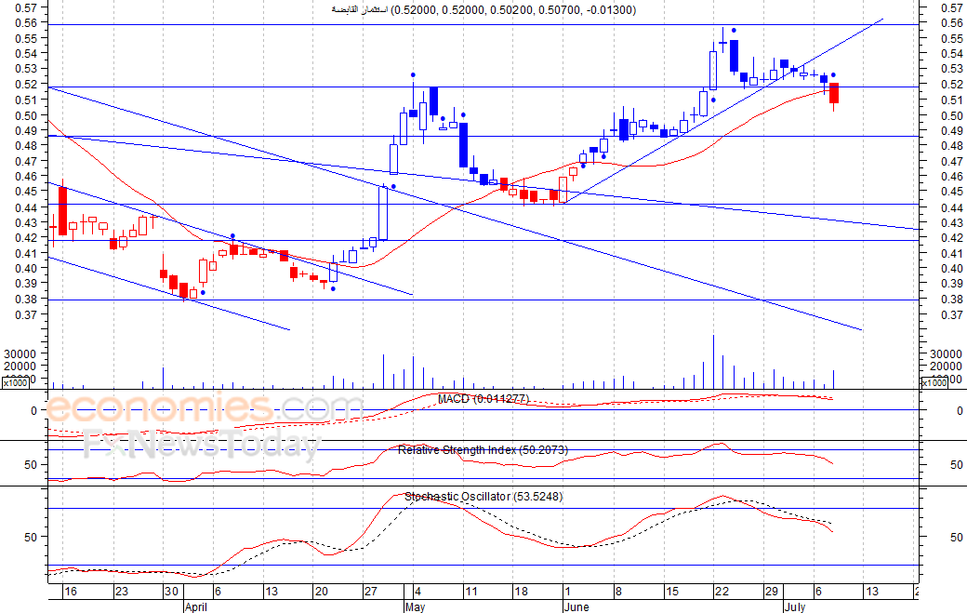Click the April month label
This screenshot has height=613, width=967.
196,606
